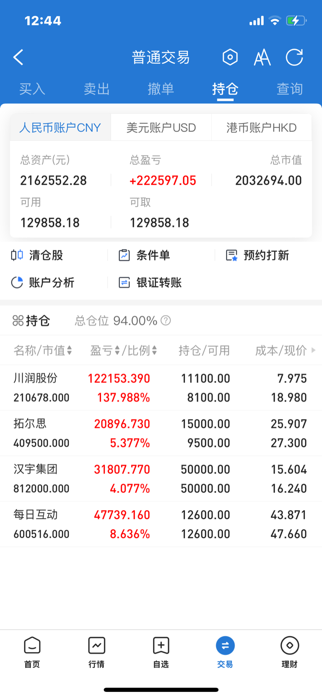The width and height of the screenshot is (322, 699).
Task: Sort by 名称/市值 column arrows
Action: (70, 350)
